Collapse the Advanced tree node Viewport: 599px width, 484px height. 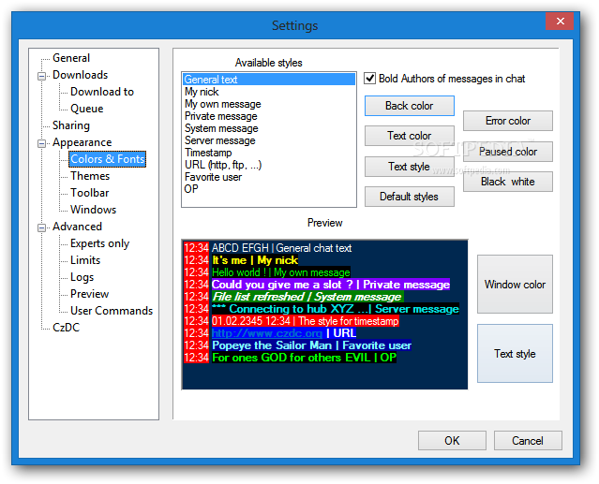click(x=41, y=227)
